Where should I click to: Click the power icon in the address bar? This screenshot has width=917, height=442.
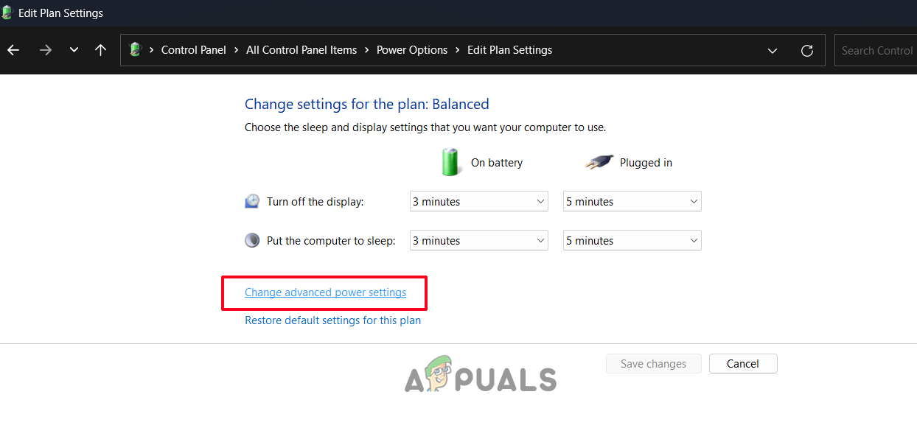(x=135, y=50)
